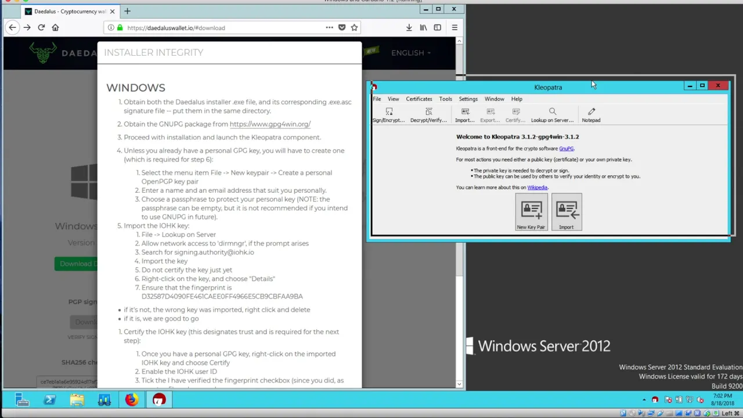Image resolution: width=743 pixels, height=418 pixels.
Task: Show hidden system tray icons arrow
Action: [644, 400]
